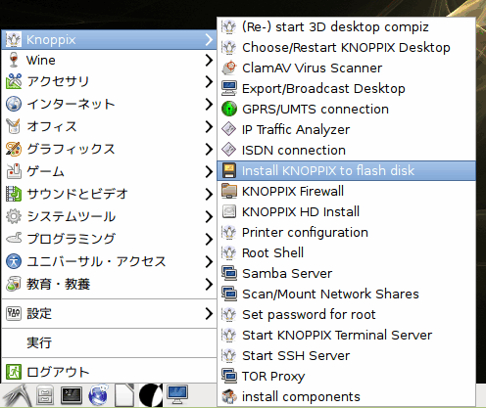Click the show desktop monitor icon in taskbar
The height and width of the screenshot is (408, 486).
(177, 394)
